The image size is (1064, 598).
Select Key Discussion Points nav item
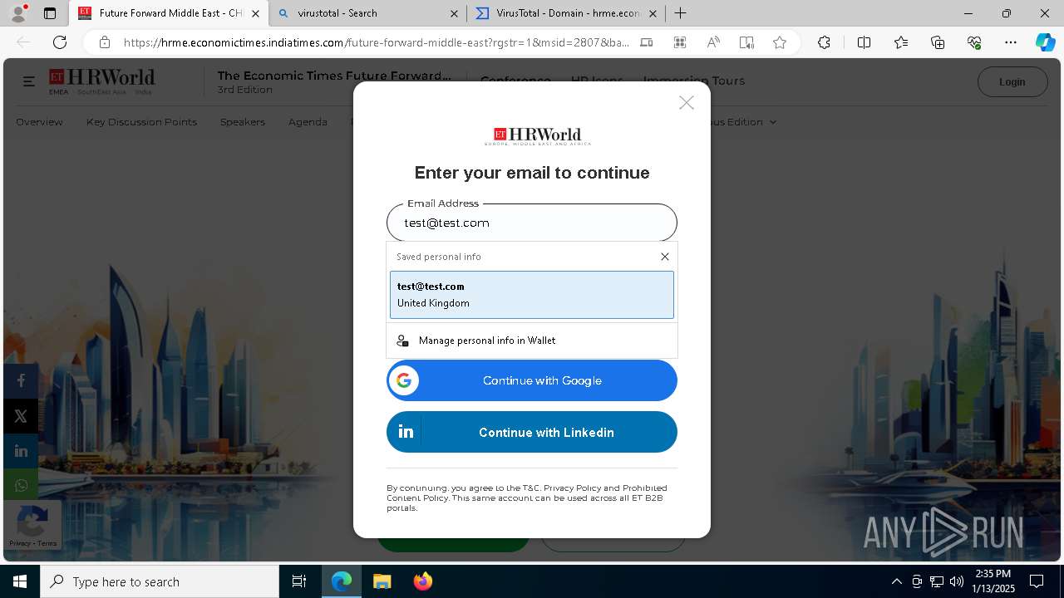141,122
